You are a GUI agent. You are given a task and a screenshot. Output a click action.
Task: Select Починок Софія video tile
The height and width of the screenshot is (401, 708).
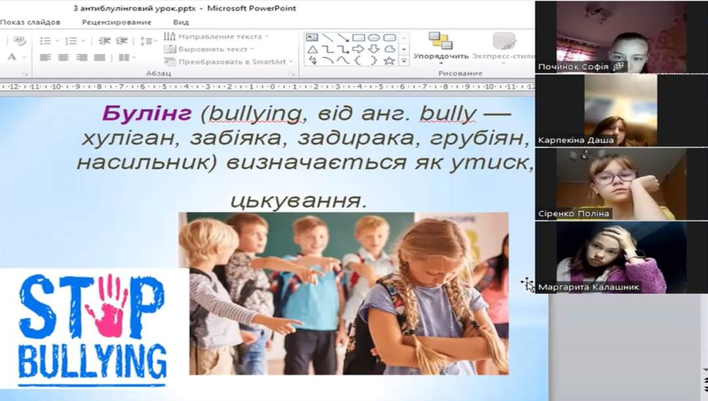click(x=621, y=37)
